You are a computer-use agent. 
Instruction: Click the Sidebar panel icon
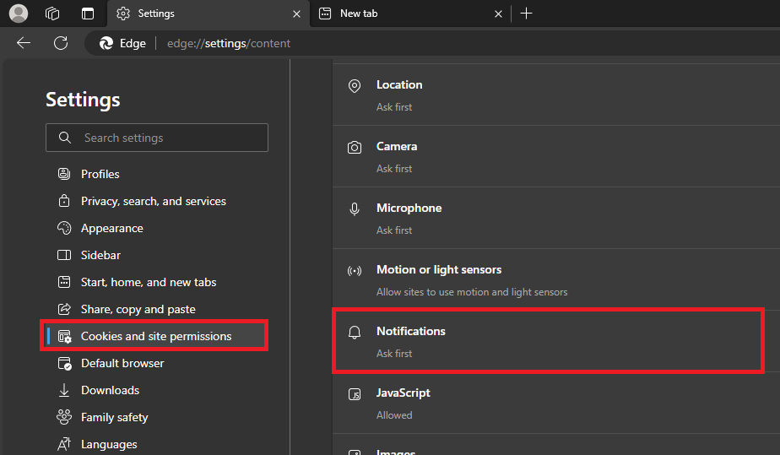(x=64, y=255)
